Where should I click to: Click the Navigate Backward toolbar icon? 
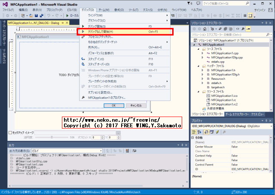coord(8,15)
